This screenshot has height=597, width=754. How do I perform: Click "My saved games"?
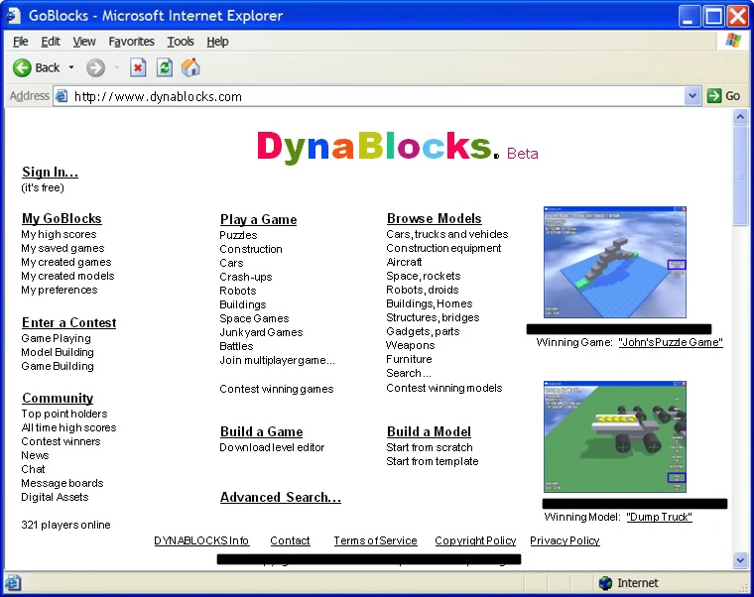63,248
